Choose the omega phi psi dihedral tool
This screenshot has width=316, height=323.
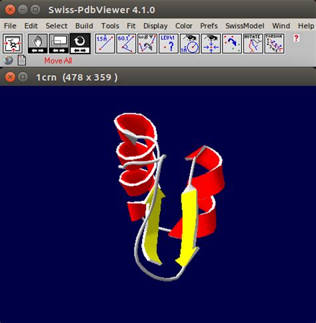tap(147, 43)
